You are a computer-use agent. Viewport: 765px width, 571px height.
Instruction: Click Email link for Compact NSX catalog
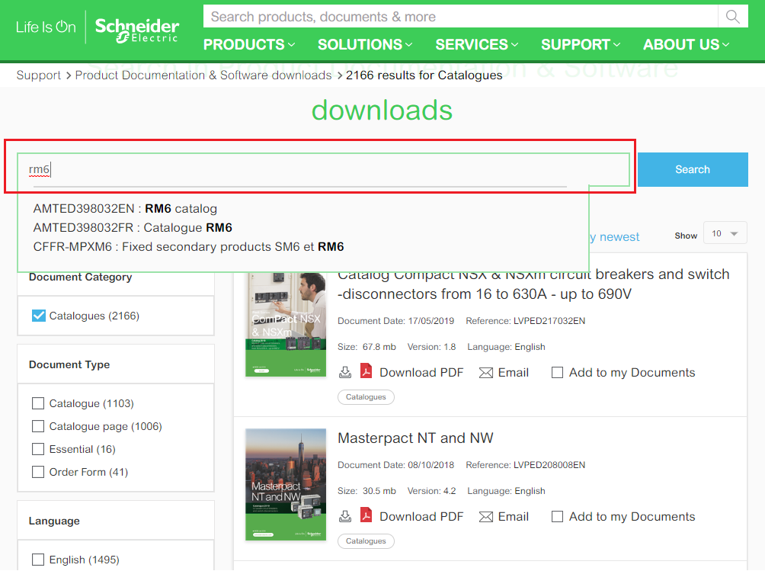[514, 372]
